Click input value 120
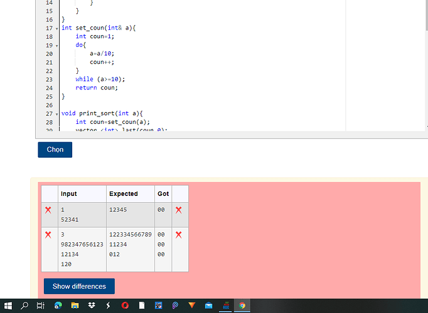The height and width of the screenshot is (313, 428). (66, 264)
